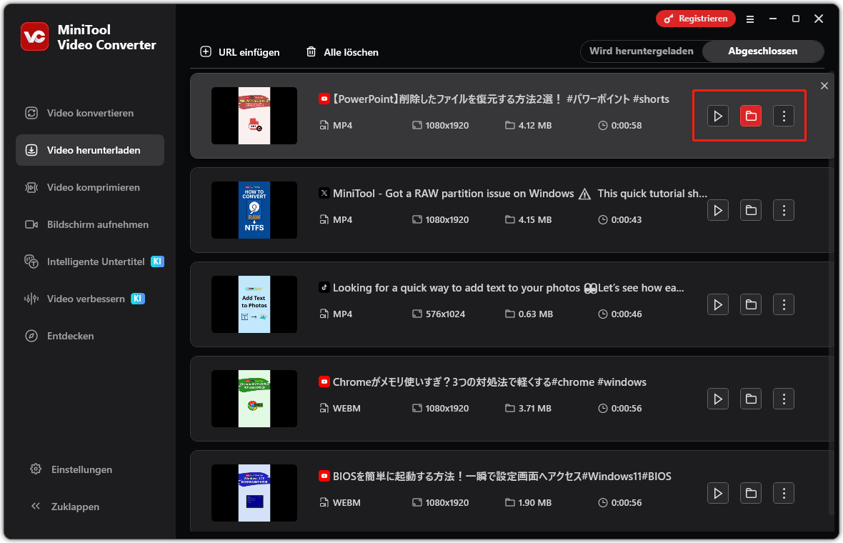This screenshot has height=543, width=843.
Task: Open more options for PowerPoint video
Action: (x=783, y=116)
